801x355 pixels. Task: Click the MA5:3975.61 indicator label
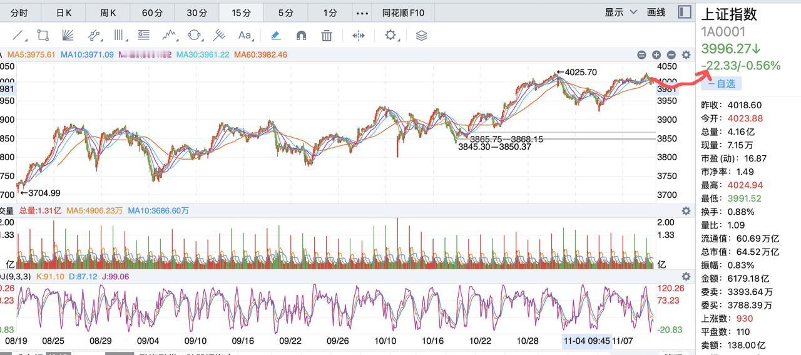click(31, 55)
